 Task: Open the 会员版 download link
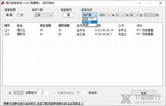(43, 103)
